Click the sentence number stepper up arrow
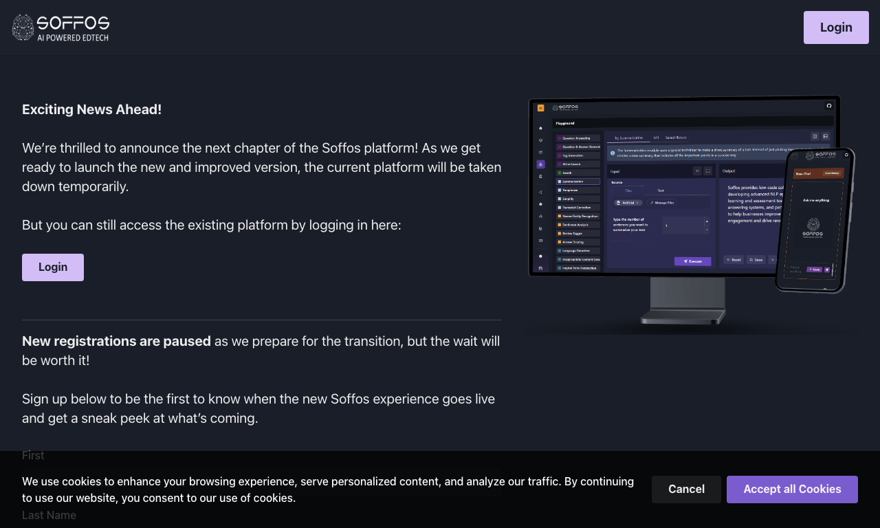The image size is (880, 528). (707, 221)
